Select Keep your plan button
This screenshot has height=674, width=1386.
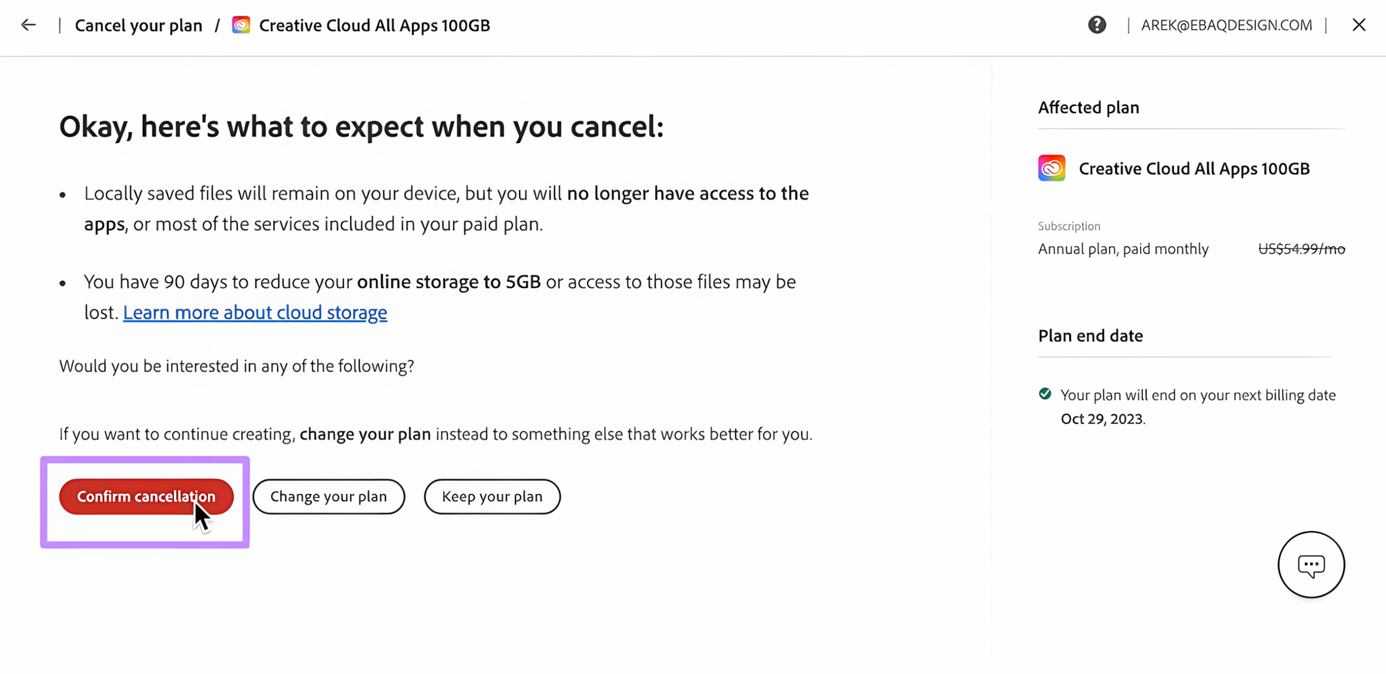point(492,496)
